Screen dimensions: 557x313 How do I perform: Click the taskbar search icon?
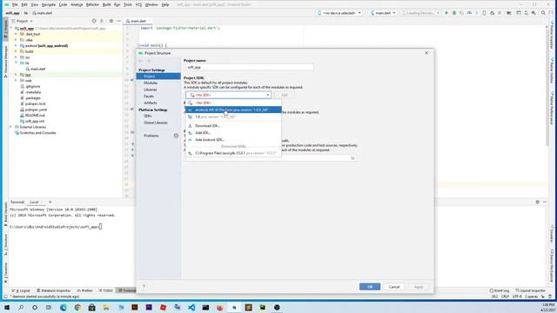pos(21,307)
